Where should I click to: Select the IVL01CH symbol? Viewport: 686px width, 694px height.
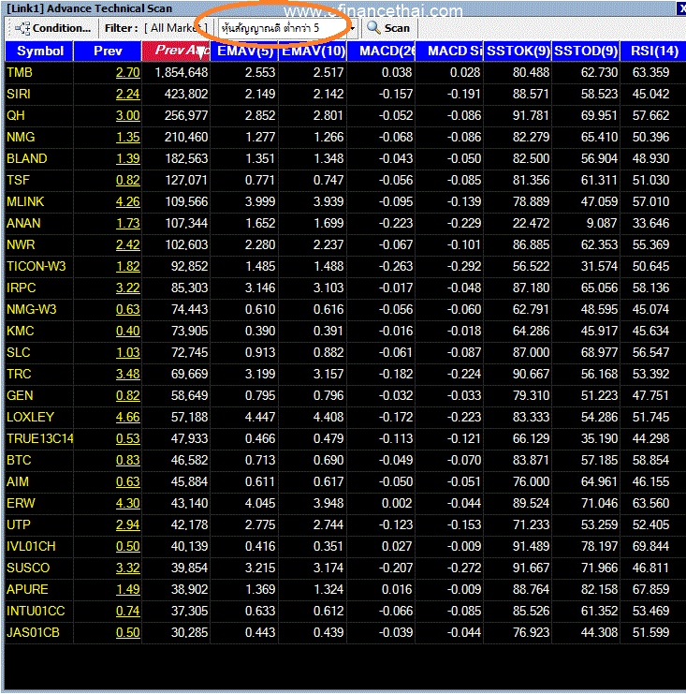[x=31, y=546]
